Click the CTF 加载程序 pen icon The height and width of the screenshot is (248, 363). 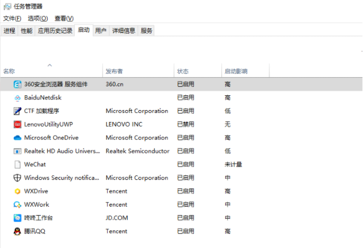pyautogui.click(x=18, y=111)
